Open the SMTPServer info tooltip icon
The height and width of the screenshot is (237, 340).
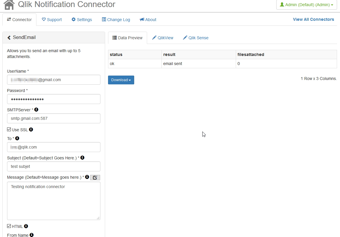click(36, 109)
